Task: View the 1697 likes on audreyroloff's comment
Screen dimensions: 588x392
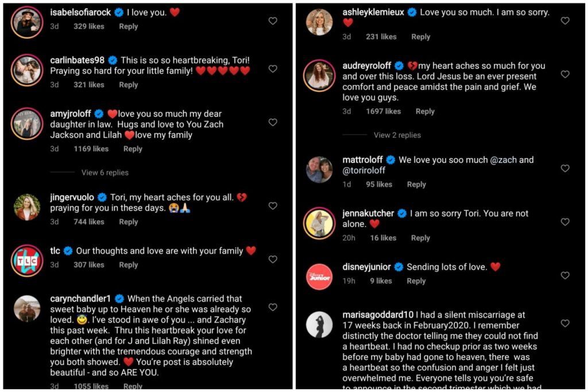Action: point(384,112)
